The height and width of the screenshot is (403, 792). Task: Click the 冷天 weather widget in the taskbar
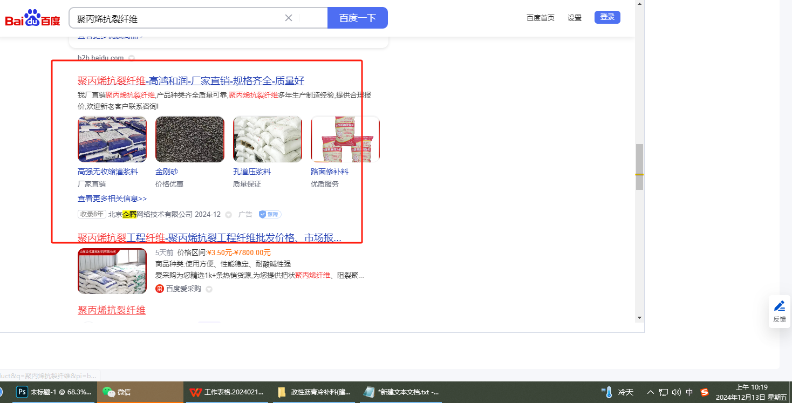point(618,392)
